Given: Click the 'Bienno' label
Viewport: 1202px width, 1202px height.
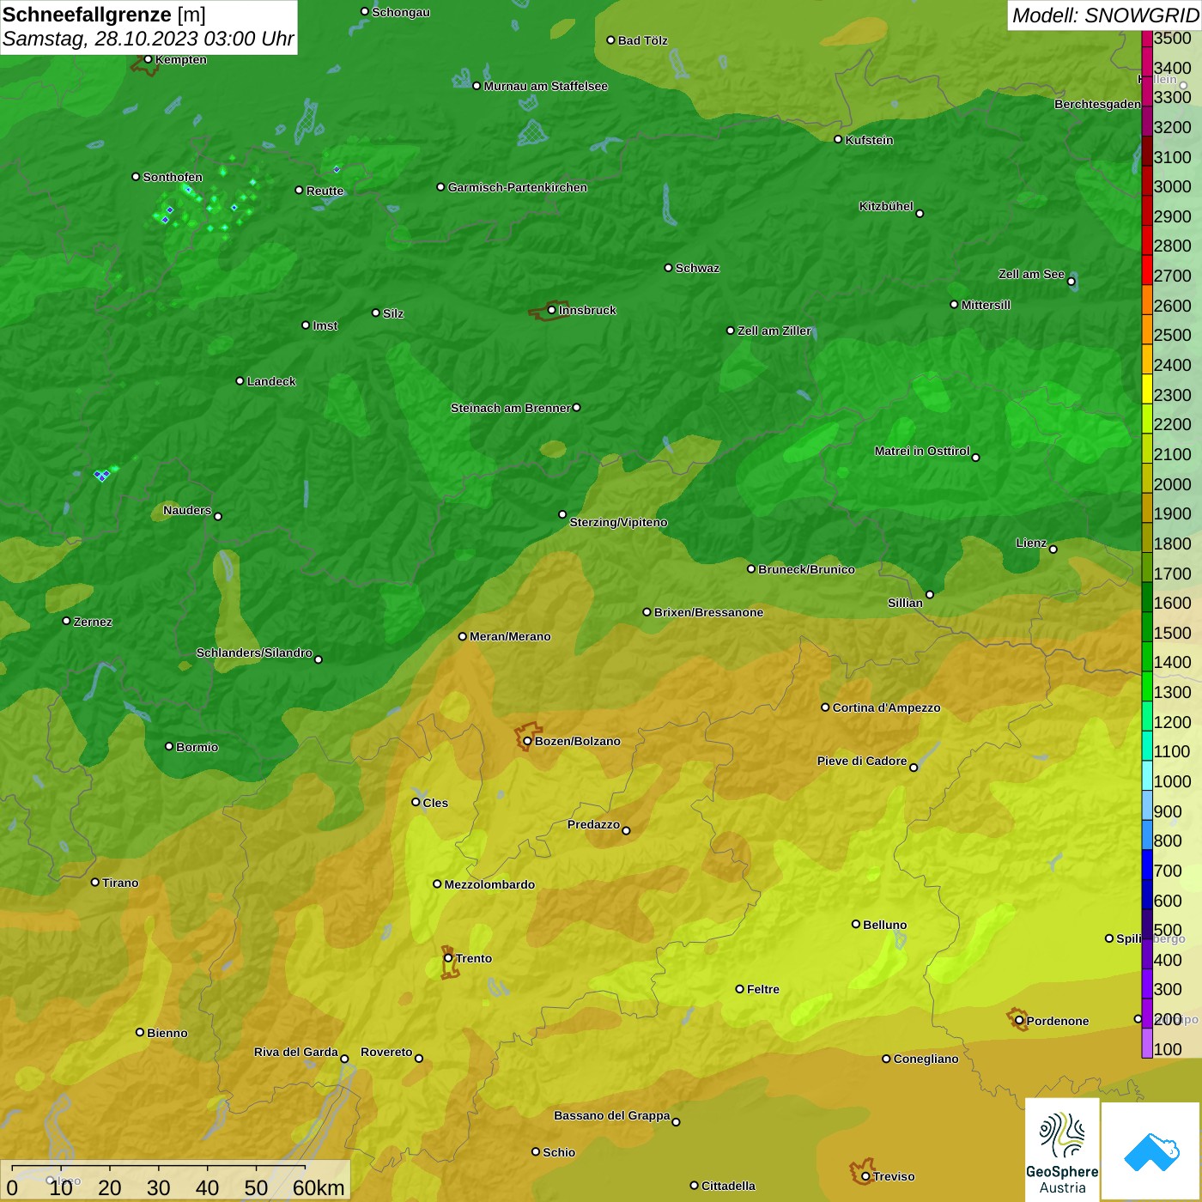Looking at the screenshot, I should pos(167,1033).
